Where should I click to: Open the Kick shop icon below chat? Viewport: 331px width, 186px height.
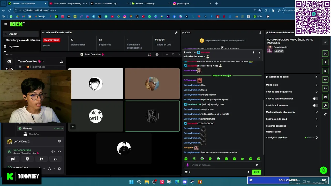186,172
